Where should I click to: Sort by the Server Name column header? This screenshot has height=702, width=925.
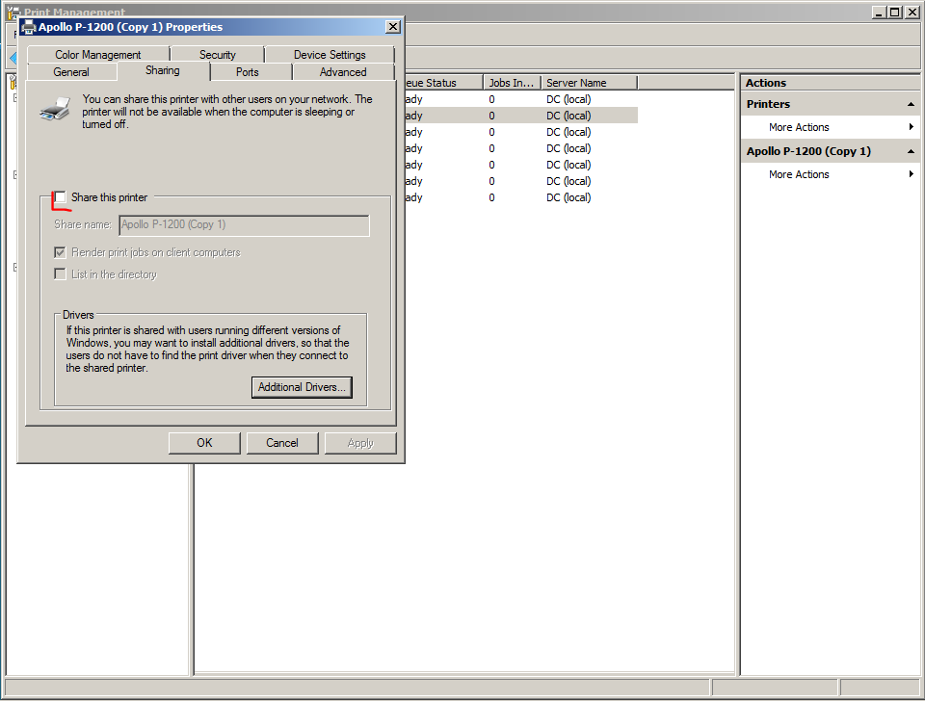coord(590,83)
